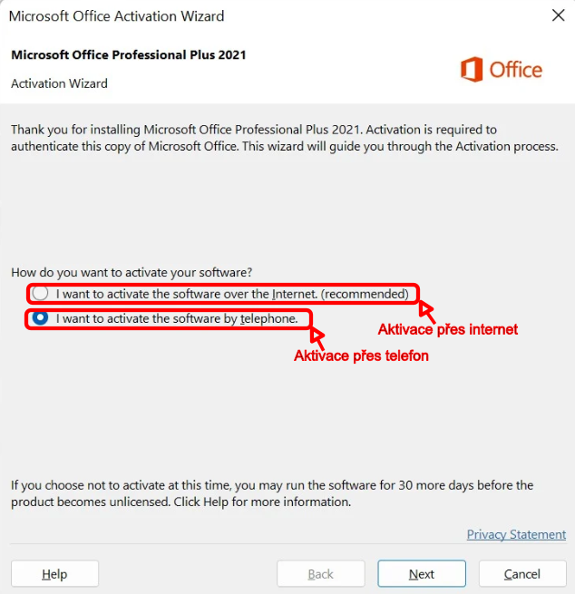This screenshot has height=594, width=575.
Task: Select the telephone activation radio button
Action: (40, 318)
